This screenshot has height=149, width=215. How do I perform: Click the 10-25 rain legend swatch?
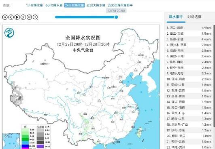(25, 140)
